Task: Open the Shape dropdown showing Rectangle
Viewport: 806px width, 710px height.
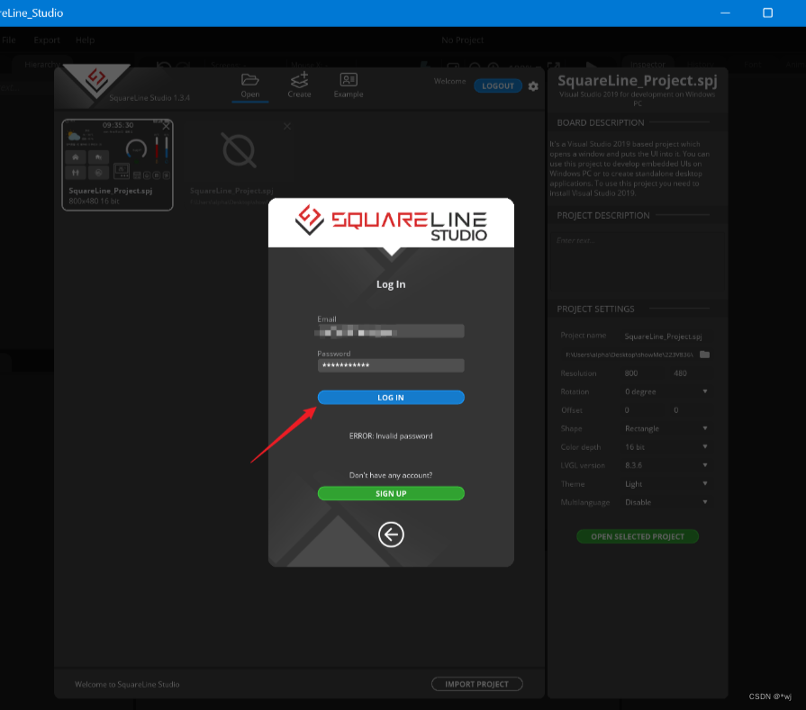Action: [666, 429]
